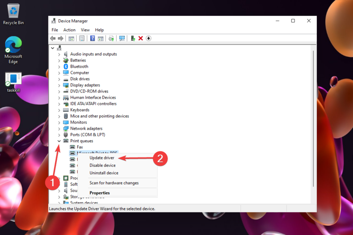Viewport: 353px width, 235px height.
Task: Click the Back arrow in toolbar
Action: 53,38
